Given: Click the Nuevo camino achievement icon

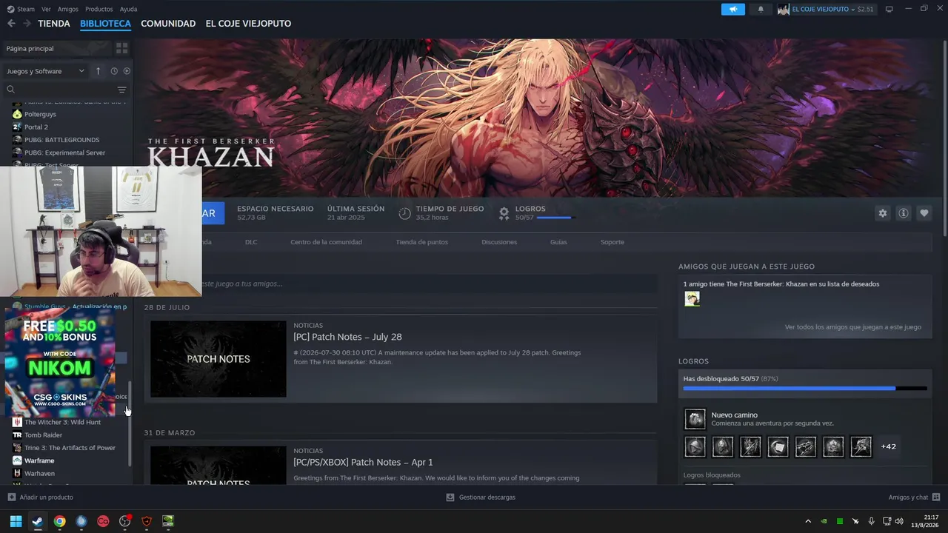Looking at the screenshot, I should point(695,420).
